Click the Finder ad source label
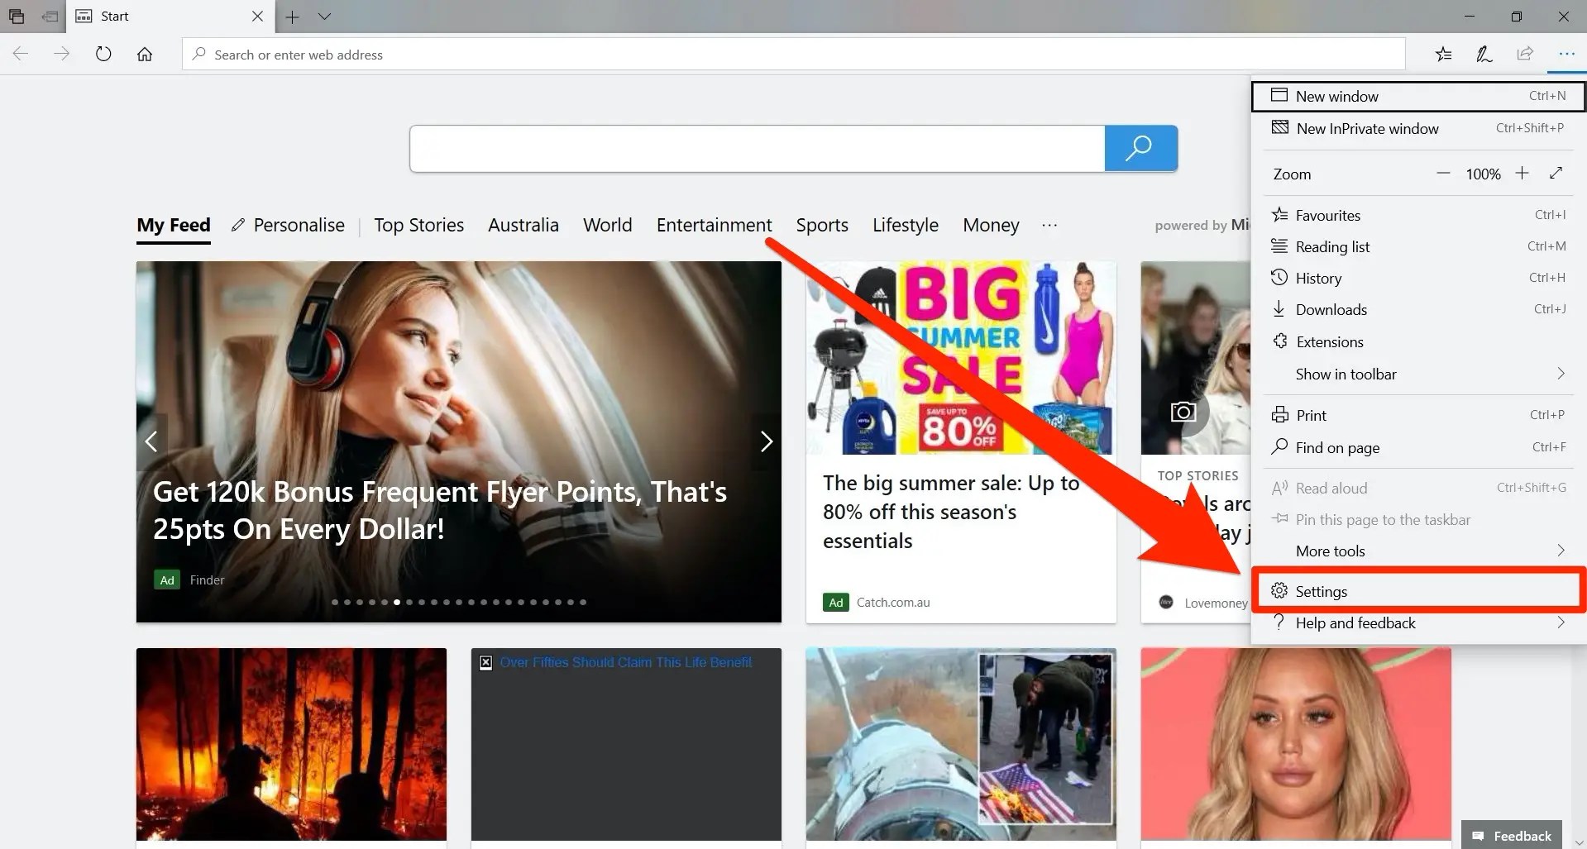 (207, 580)
